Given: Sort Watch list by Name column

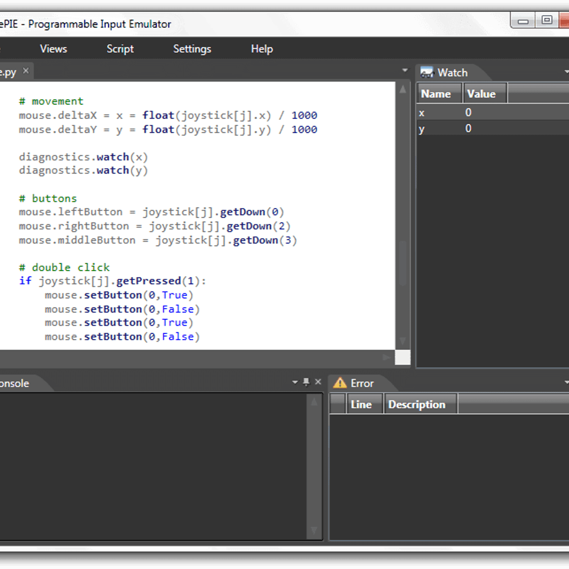Looking at the screenshot, I should [439, 94].
